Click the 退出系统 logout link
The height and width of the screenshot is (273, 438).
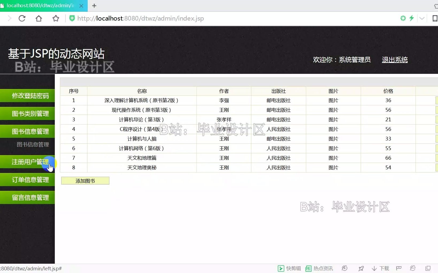[395, 60]
